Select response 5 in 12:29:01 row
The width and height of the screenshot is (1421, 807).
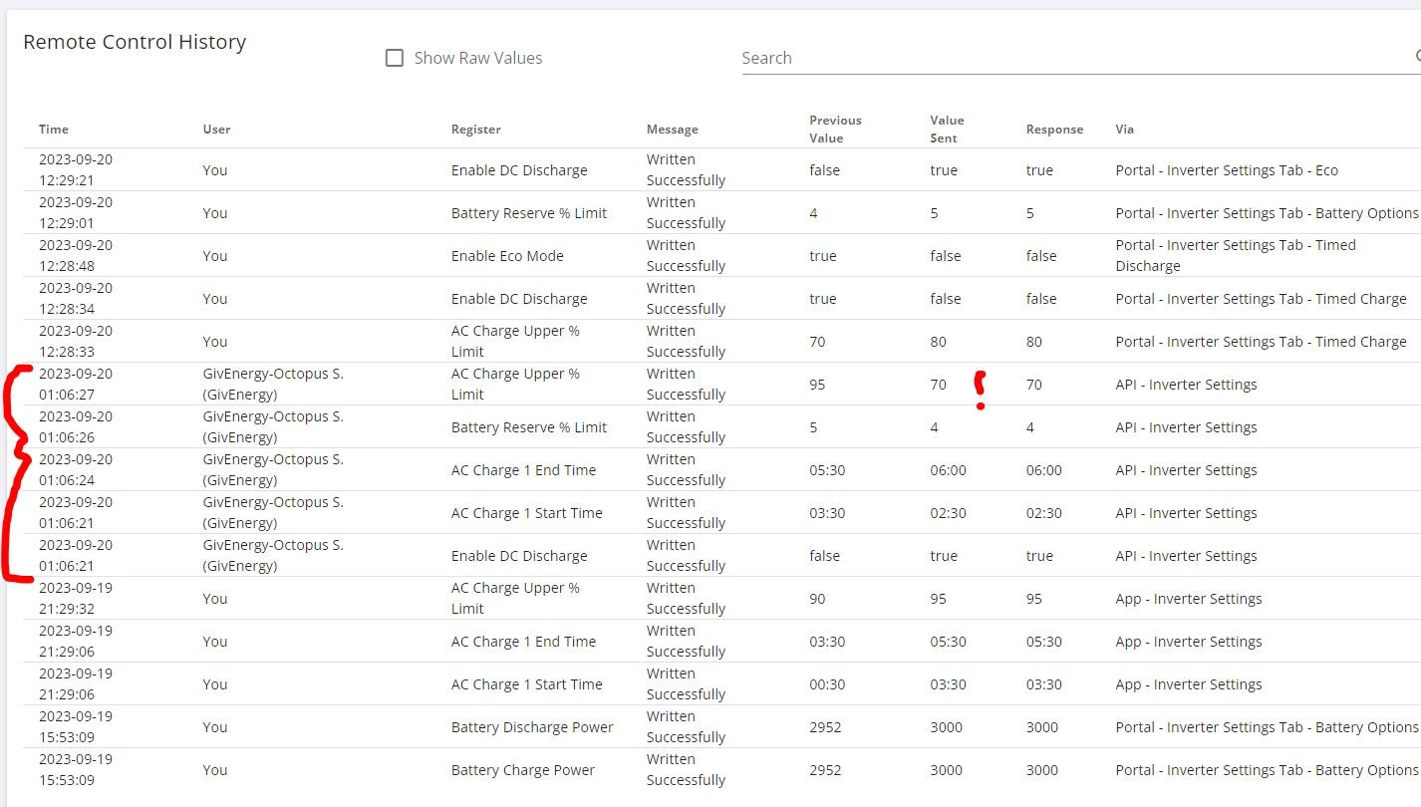pos(1030,213)
